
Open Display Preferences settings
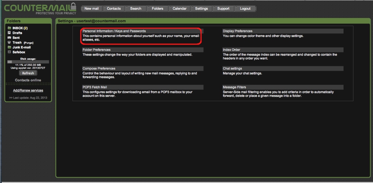[x=238, y=31]
